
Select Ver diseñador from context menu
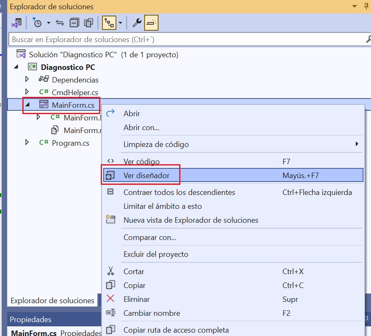146,176
